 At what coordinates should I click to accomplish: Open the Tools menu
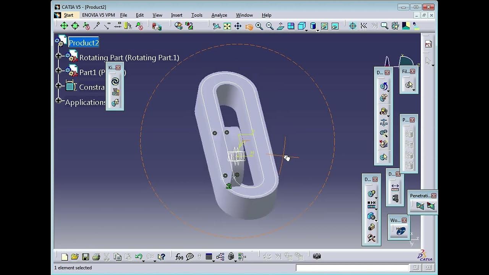[x=197, y=15]
